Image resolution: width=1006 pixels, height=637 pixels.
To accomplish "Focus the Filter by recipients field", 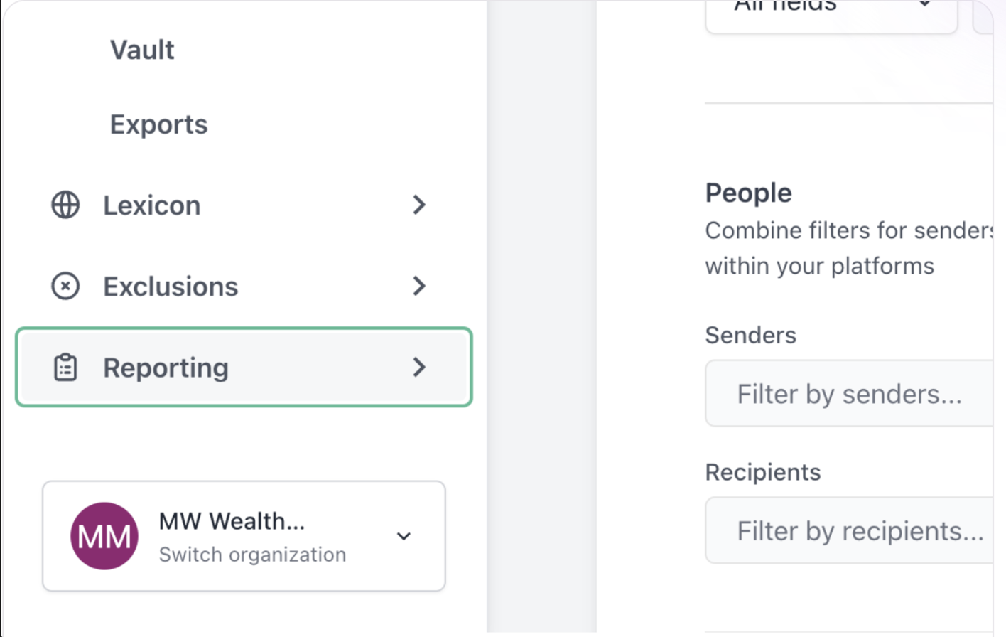I will point(849,530).
